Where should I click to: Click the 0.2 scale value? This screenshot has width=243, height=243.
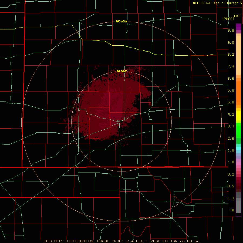point(231,174)
